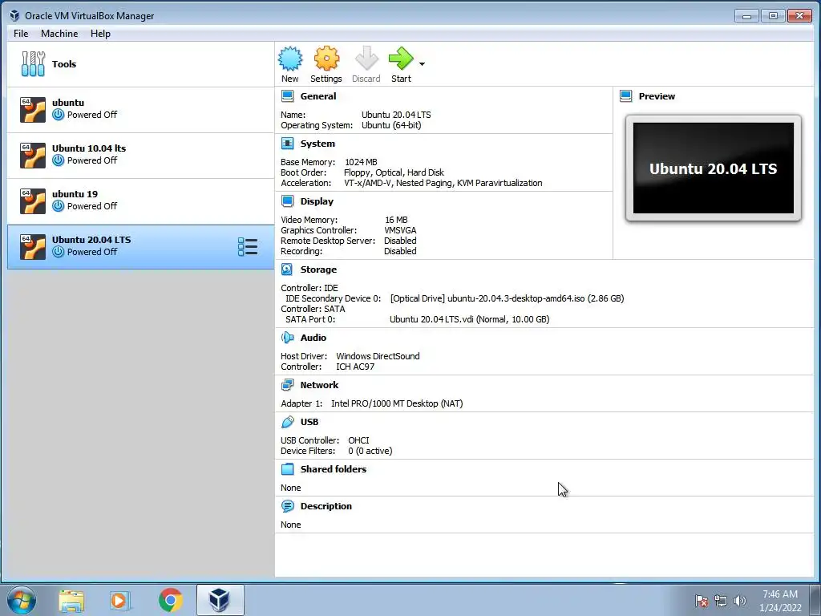Click the Windows DirectSound host driver value

click(x=378, y=356)
